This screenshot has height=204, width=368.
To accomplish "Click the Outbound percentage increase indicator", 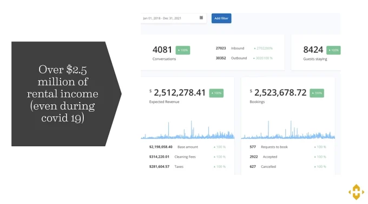I will (x=262, y=58).
